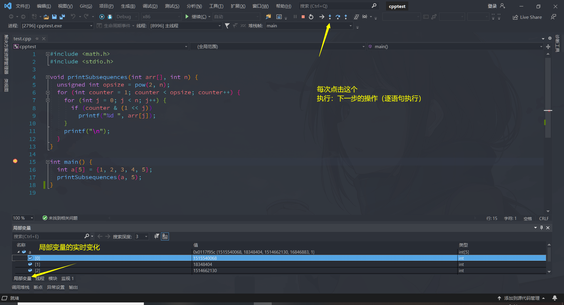The height and width of the screenshot is (305, 564).
Task: Open the process dropdown showing cpptest.exe
Action: 57,26
